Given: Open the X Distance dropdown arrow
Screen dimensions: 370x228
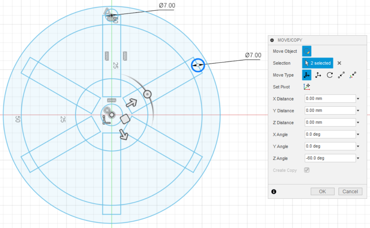Looking at the screenshot, I should (x=358, y=99).
